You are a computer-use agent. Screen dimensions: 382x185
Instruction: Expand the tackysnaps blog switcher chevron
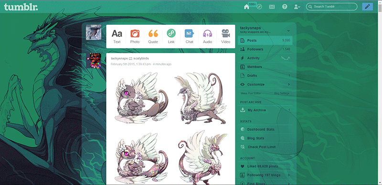288,31
